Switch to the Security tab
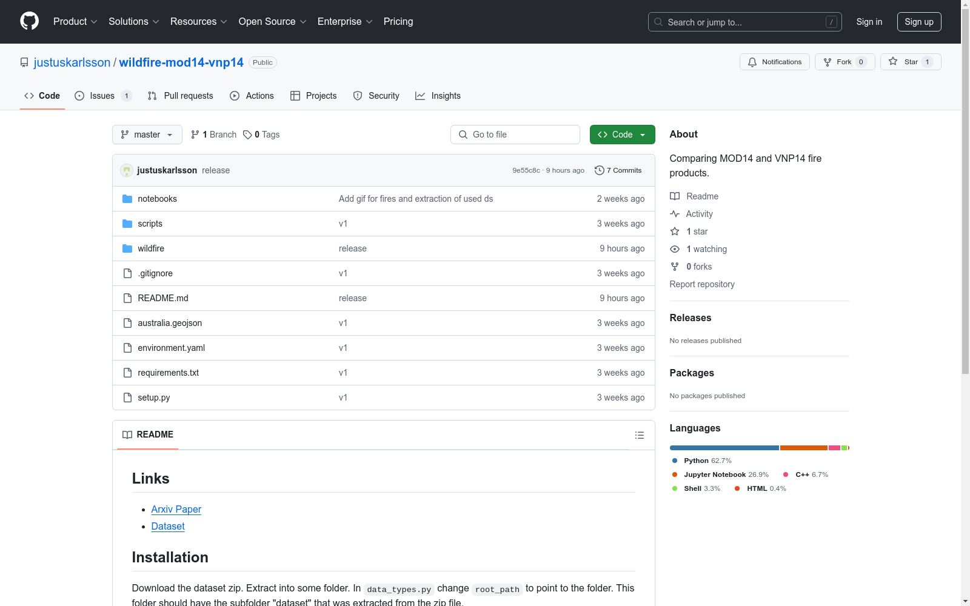Viewport: 970px width, 606px height. [376, 96]
